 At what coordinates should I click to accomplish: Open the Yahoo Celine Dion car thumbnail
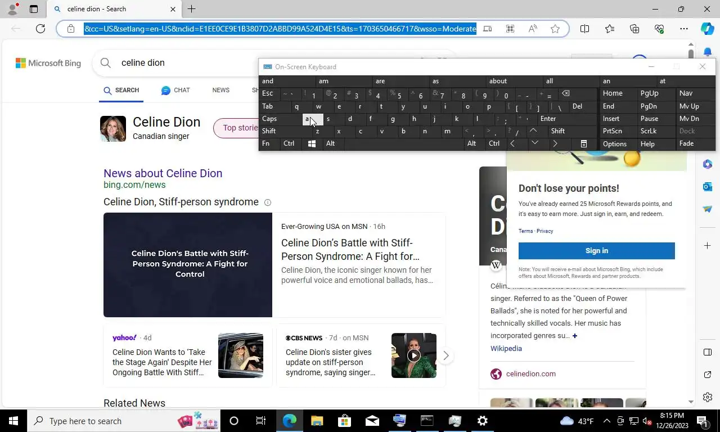[241, 355]
